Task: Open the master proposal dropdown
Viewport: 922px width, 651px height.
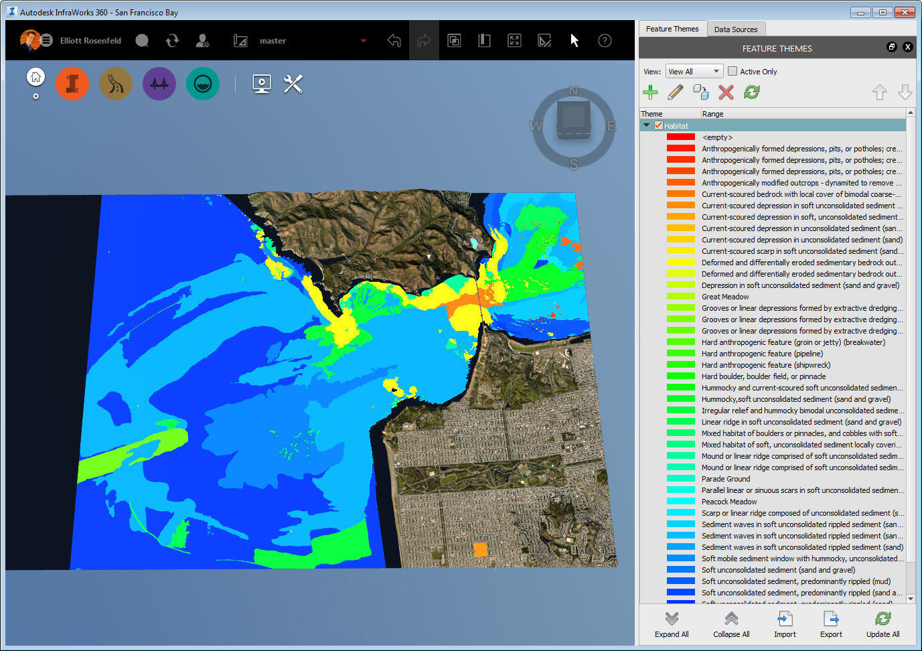Action: 363,40
